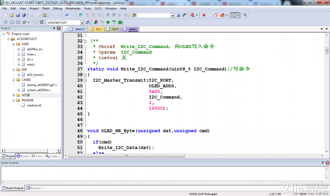Open the Batch Build dropdown arrow
Screen dimensions: 330x196
click(28, 22)
